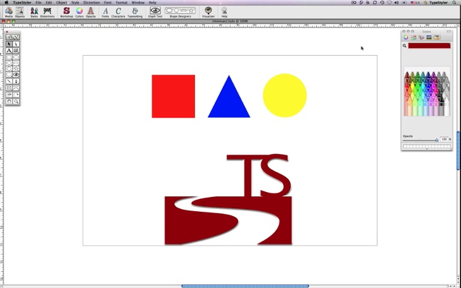Select the eye glyph tool in palette
The height and width of the screenshot is (288, 461).
(16, 74)
